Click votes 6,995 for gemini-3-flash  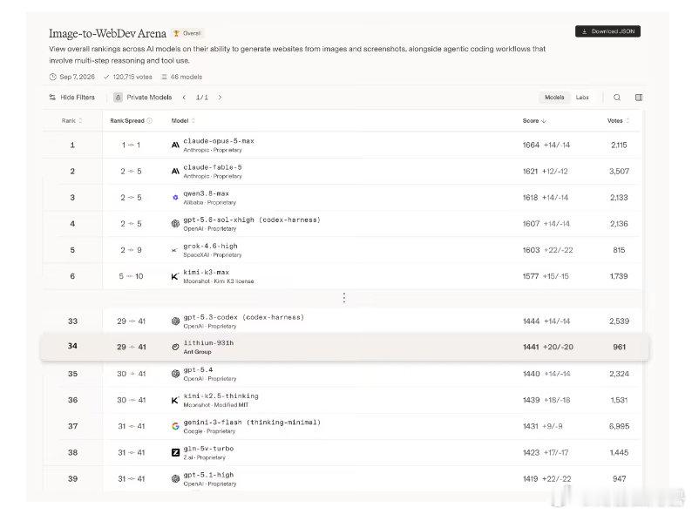tap(619, 426)
